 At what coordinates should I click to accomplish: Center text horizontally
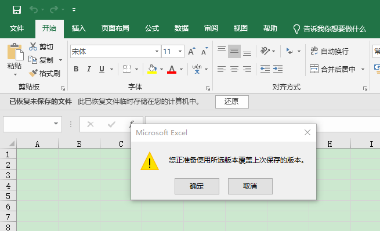pos(234,69)
